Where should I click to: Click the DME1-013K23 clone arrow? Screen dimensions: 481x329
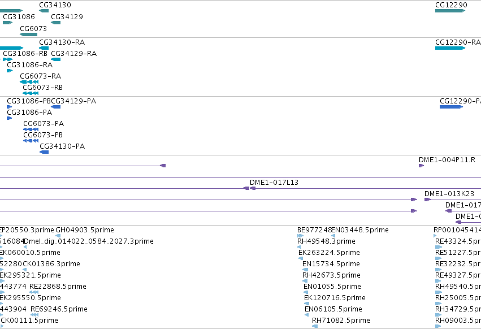click(x=427, y=200)
